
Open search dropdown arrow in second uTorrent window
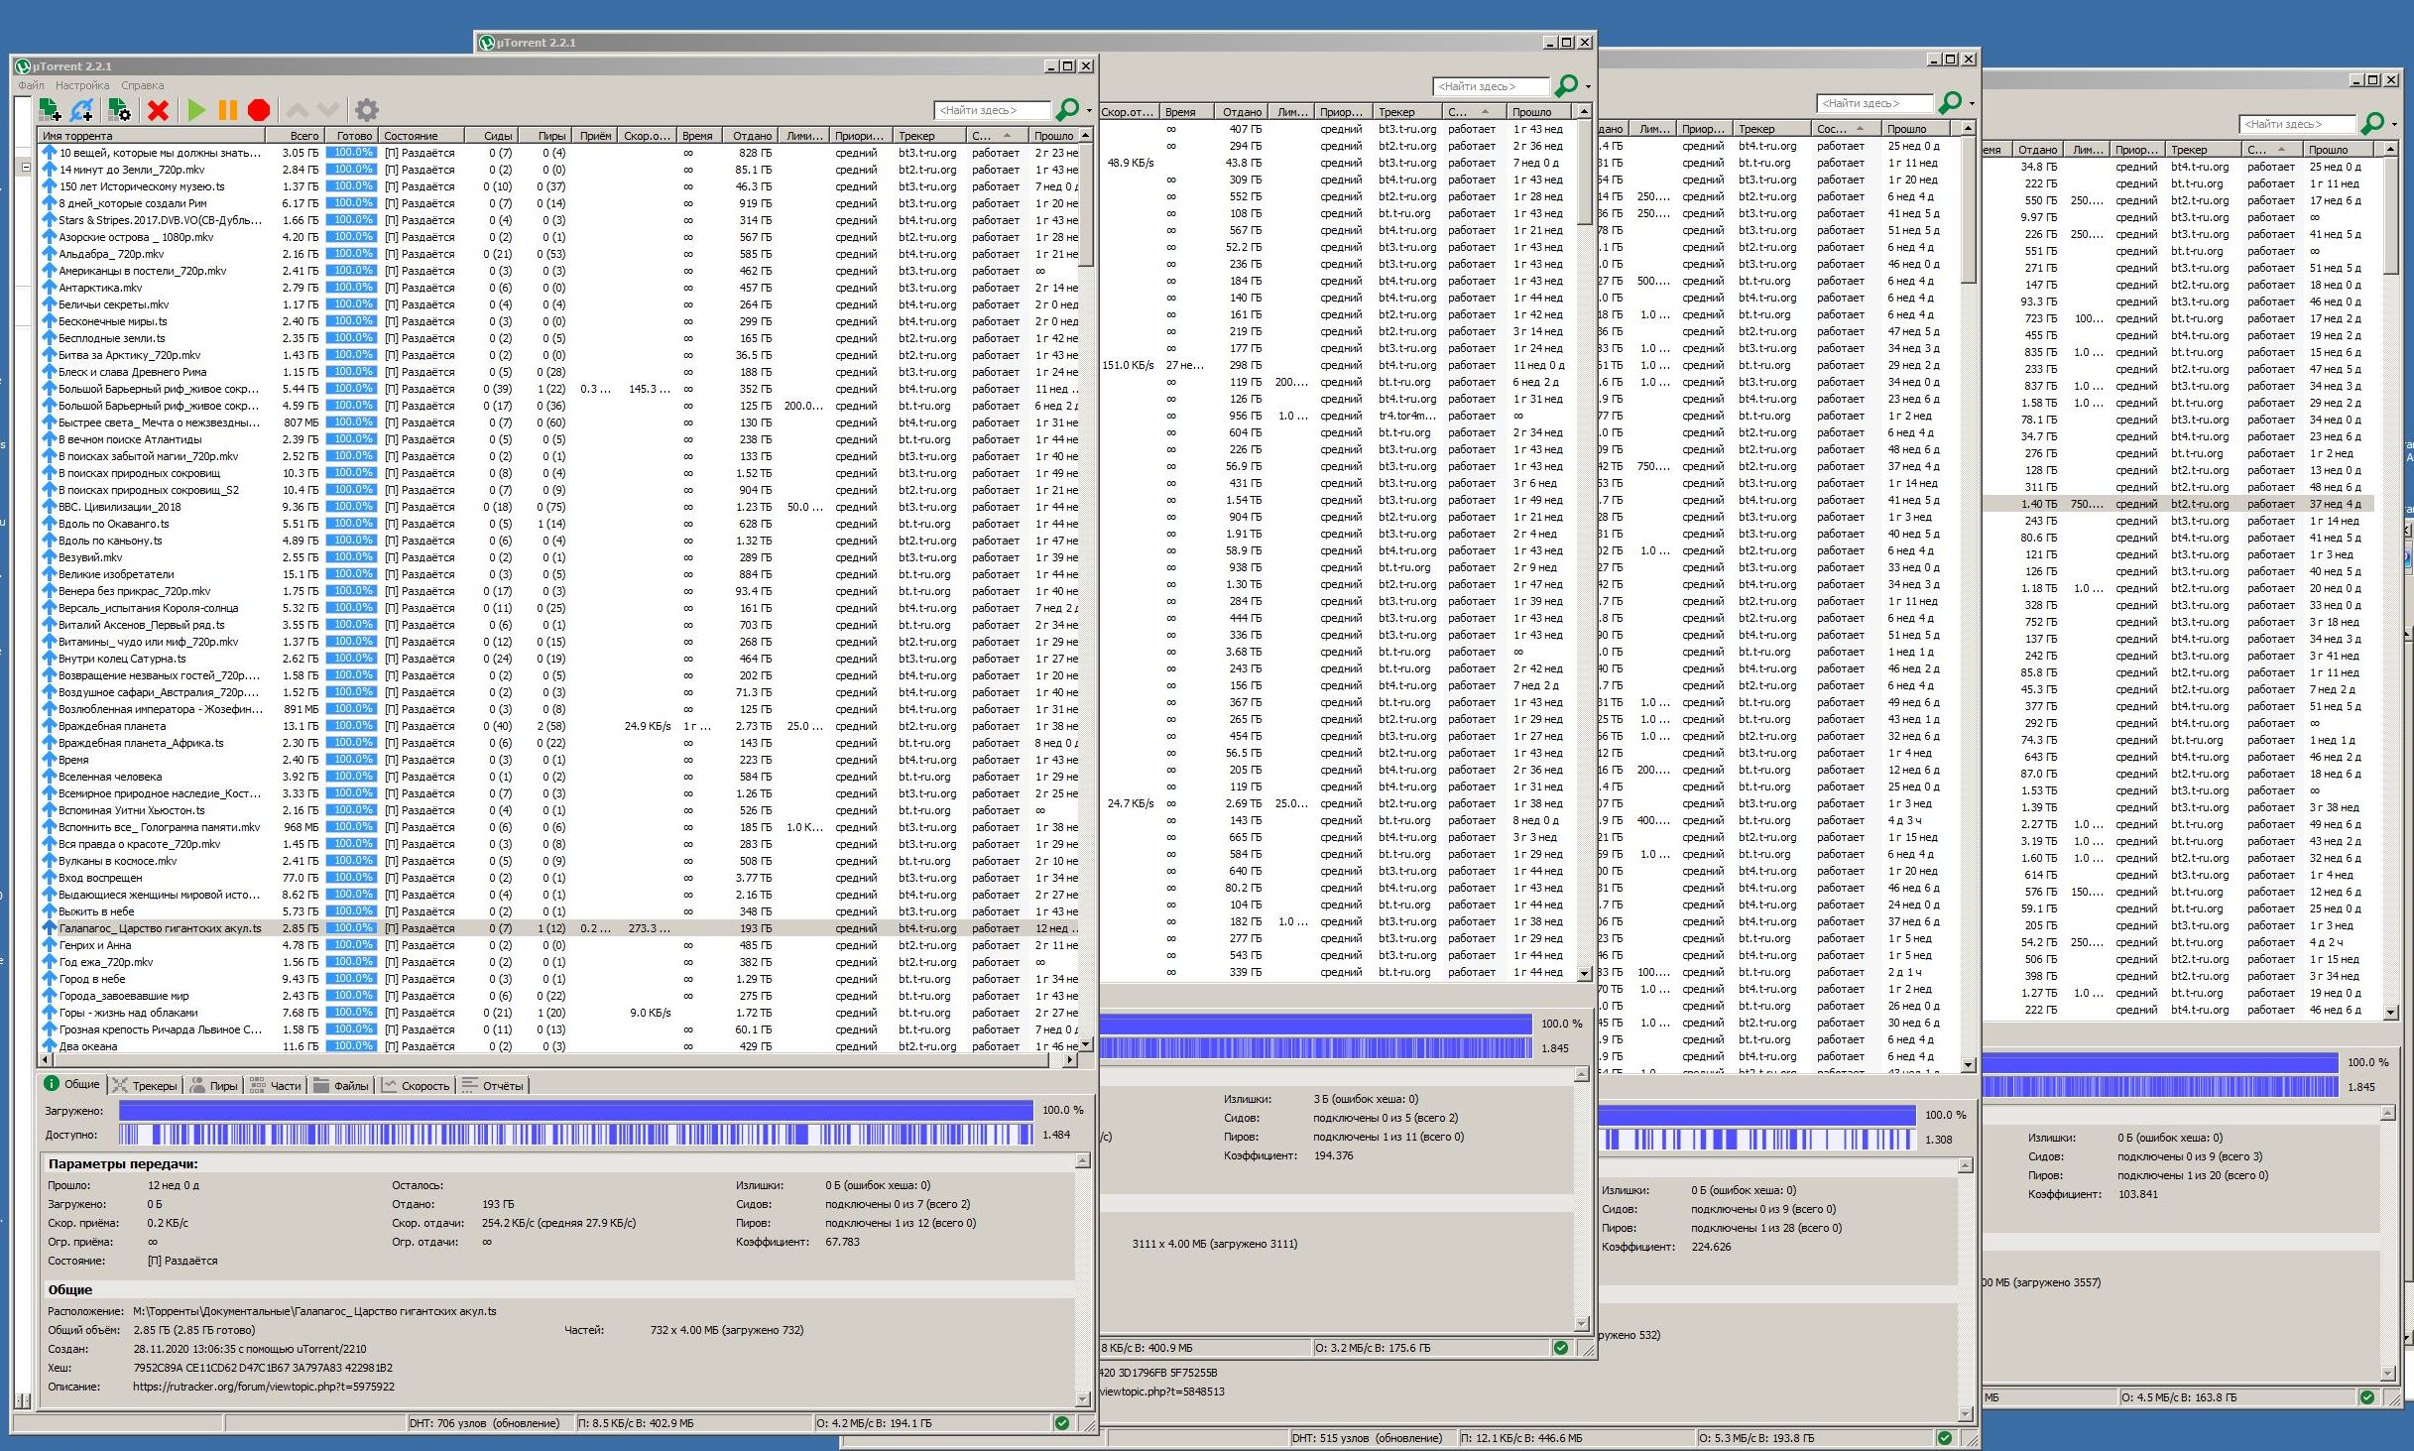coord(1588,86)
